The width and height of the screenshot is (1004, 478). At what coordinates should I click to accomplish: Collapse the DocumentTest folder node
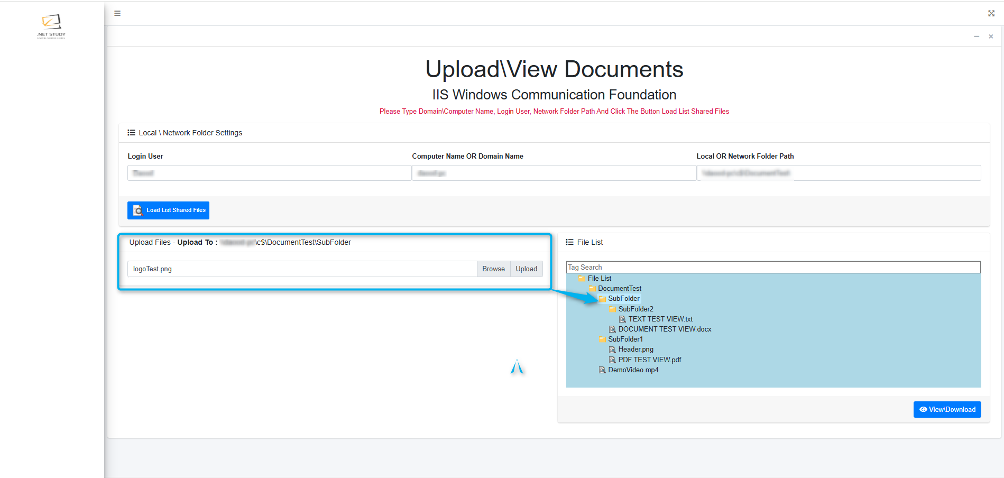(592, 289)
